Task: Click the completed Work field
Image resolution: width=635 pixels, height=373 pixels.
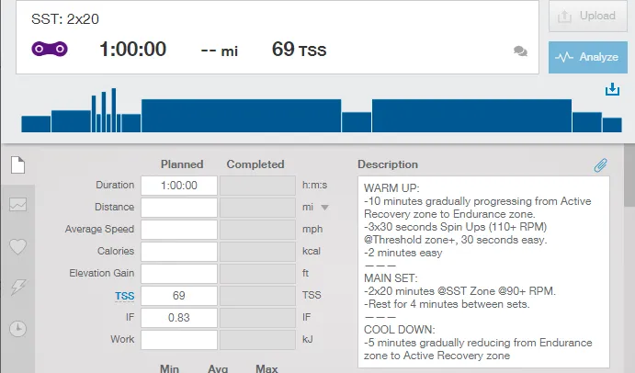Action: (257, 339)
